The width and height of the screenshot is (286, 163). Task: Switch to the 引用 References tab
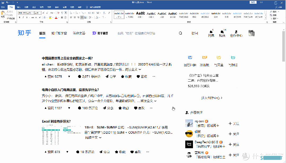point(49,7)
